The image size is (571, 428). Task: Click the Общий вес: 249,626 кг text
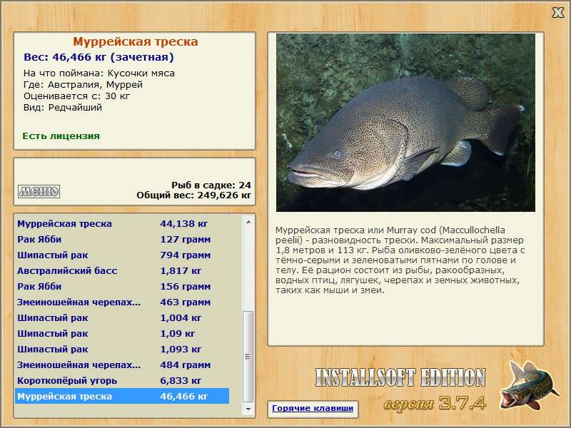coord(193,195)
